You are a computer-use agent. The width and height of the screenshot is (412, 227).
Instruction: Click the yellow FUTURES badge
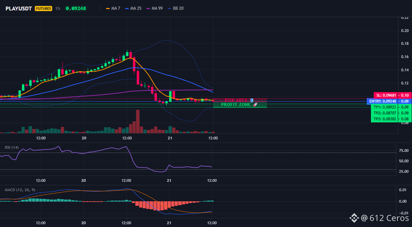[43, 8]
